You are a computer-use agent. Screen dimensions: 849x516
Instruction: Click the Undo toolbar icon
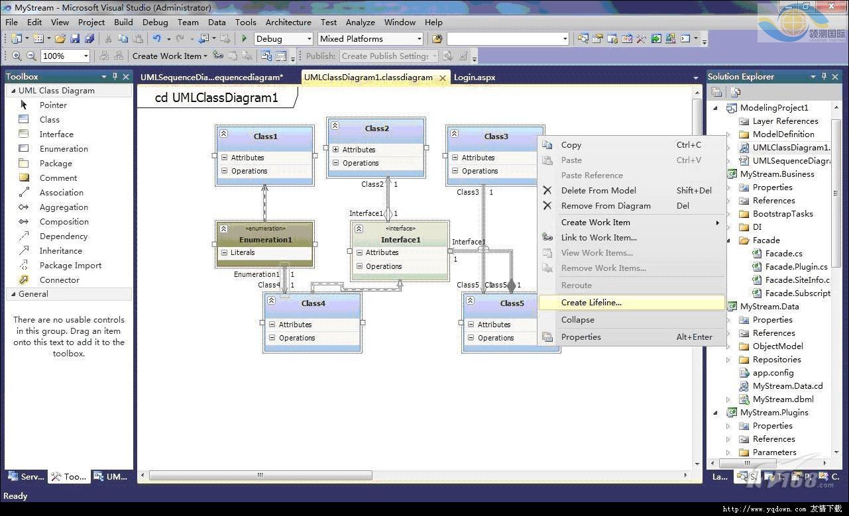pyautogui.click(x=156, y=38)
